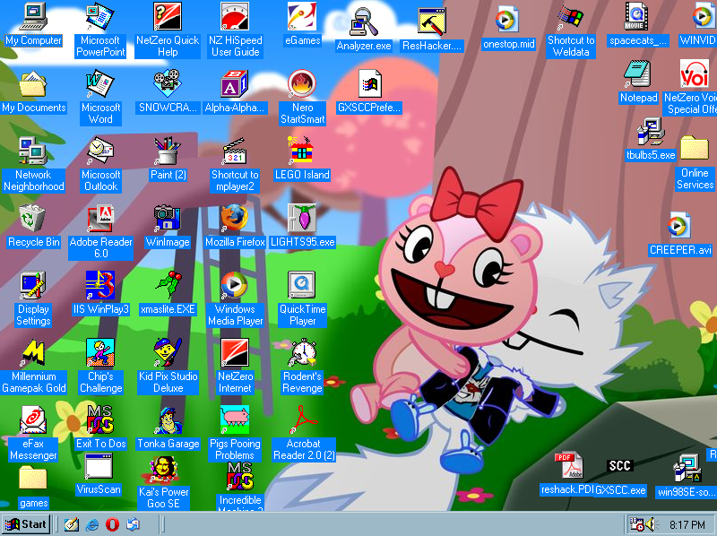This screenshot has height=536, width=717.
Task: Open Adobe Reader 6.0
Action: pyautogui.click(x=100, y=220)
